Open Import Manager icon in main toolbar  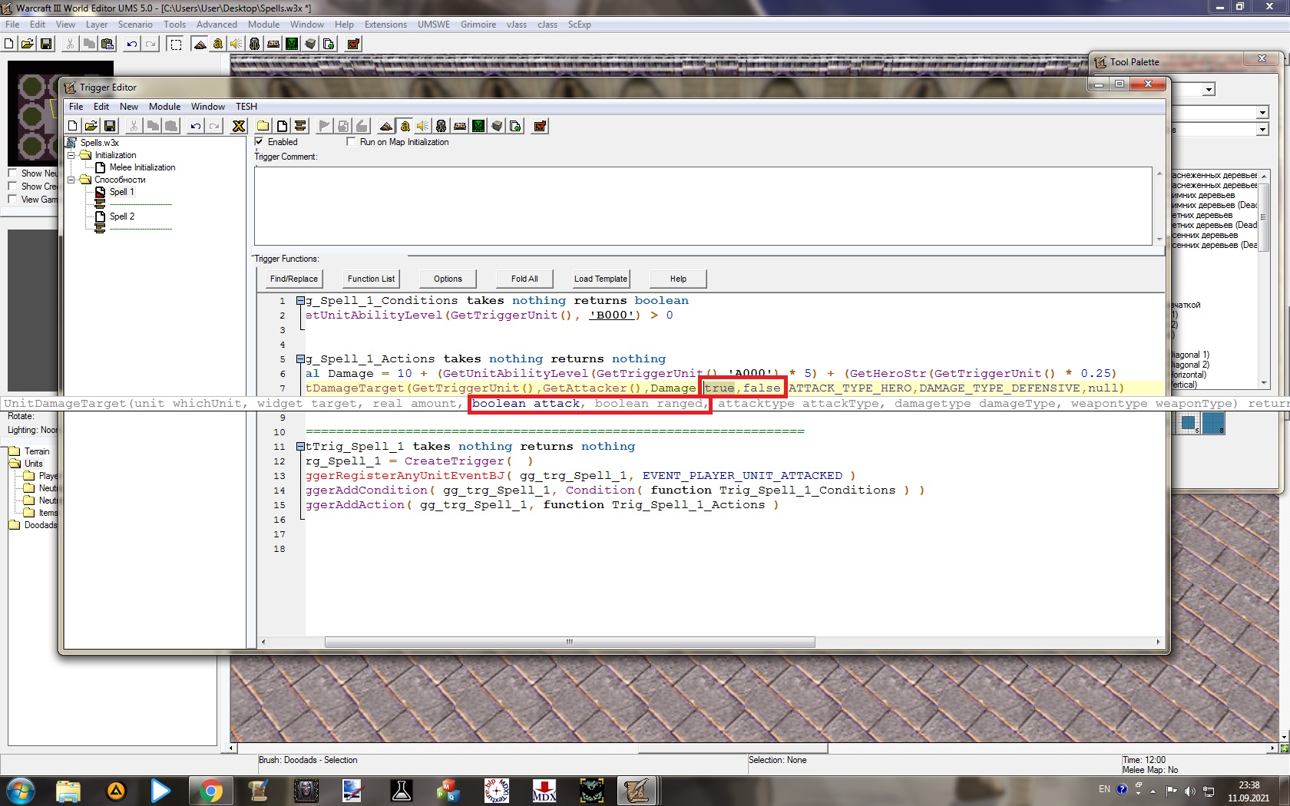(x=329, y=44)
